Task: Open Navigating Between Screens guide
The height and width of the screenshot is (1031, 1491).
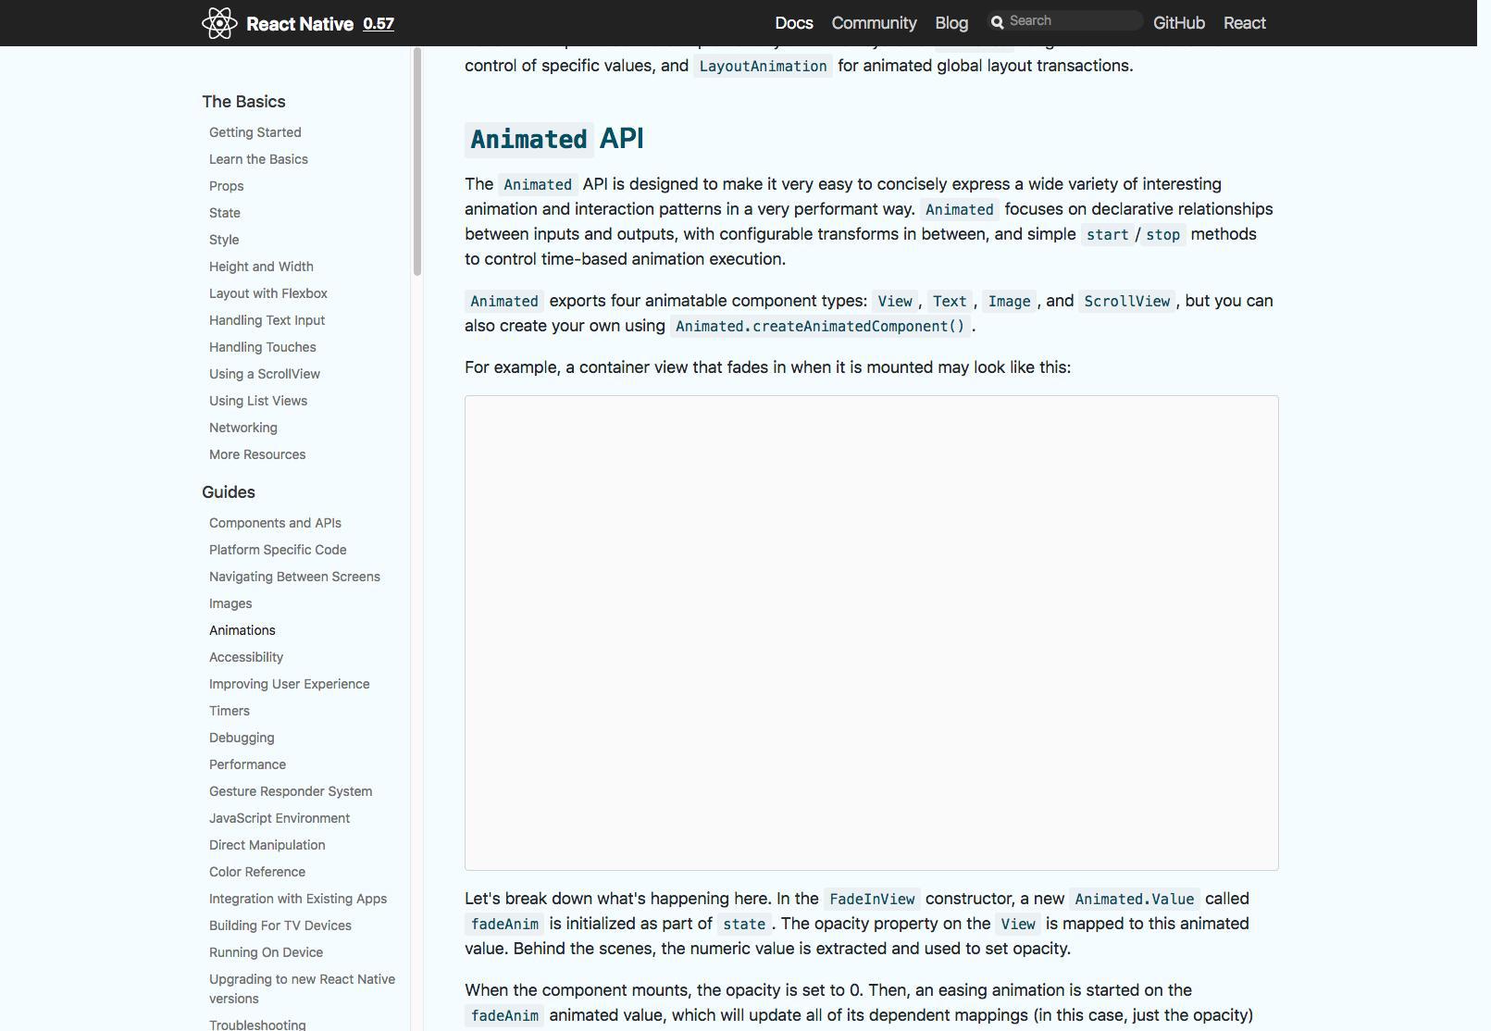Action: click(x=294, y=577)
